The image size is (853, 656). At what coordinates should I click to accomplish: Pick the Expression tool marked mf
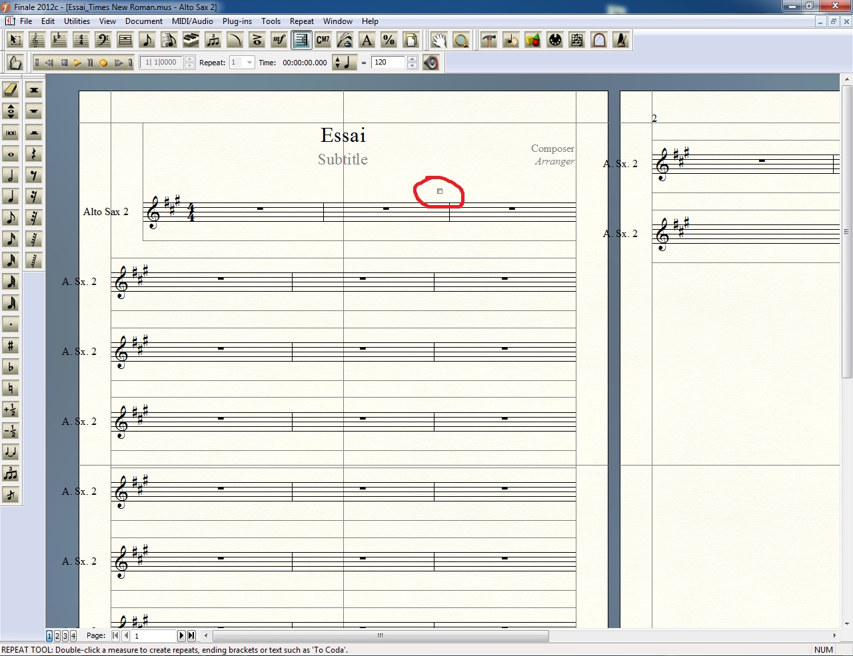pyautogui.click(x=279, y=41)
